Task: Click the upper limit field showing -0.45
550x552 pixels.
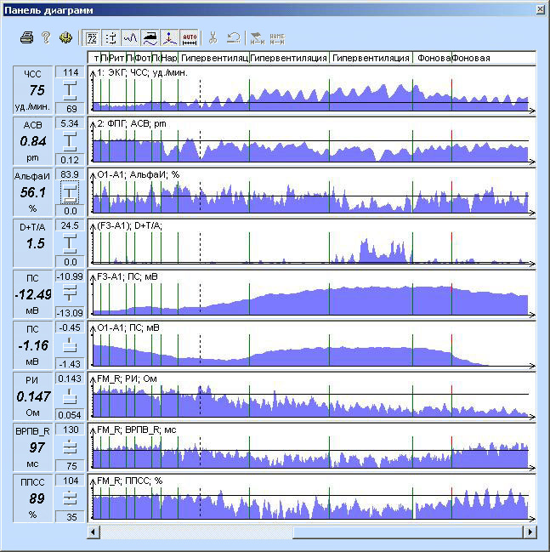Action: click(70, 327)
